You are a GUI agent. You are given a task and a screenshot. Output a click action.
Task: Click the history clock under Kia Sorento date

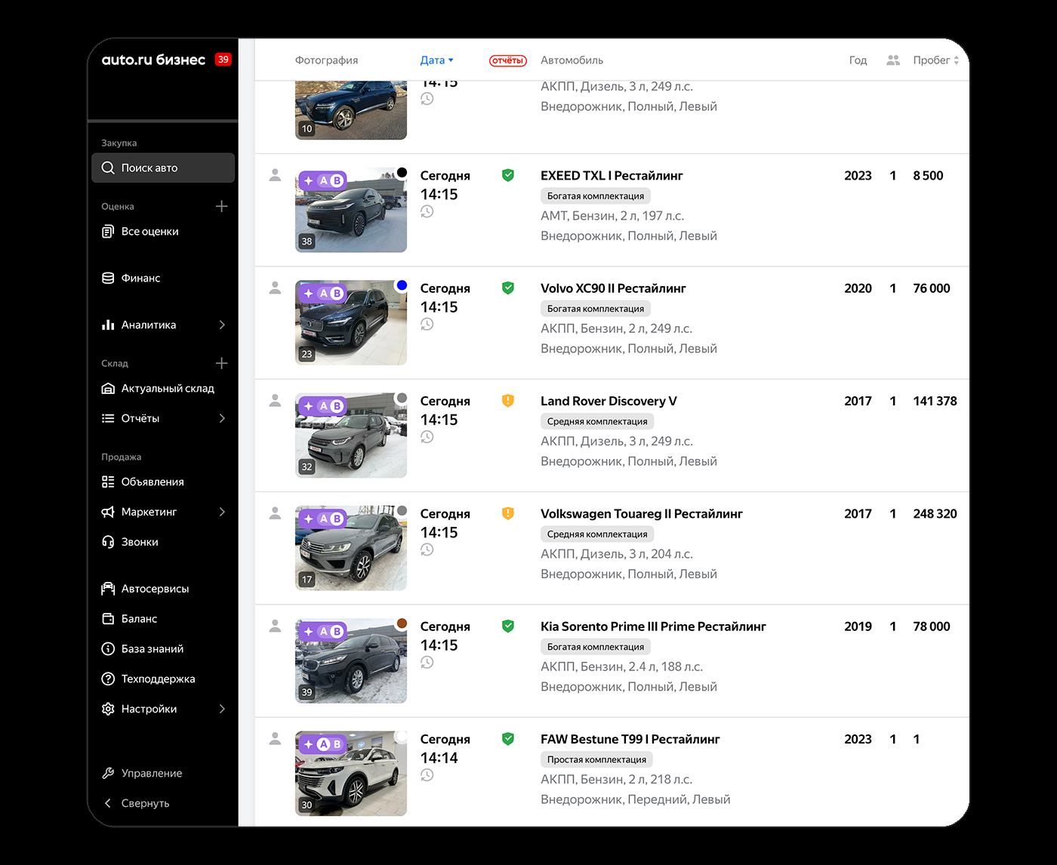pyautogui.click(x=427, y=663)
